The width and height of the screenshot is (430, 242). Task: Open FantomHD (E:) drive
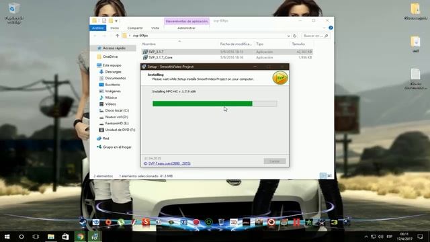point(116,123)
